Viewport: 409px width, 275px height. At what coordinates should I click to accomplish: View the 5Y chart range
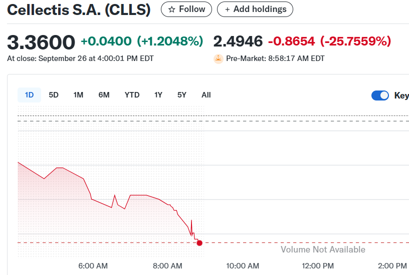click(x=181, y=95)
